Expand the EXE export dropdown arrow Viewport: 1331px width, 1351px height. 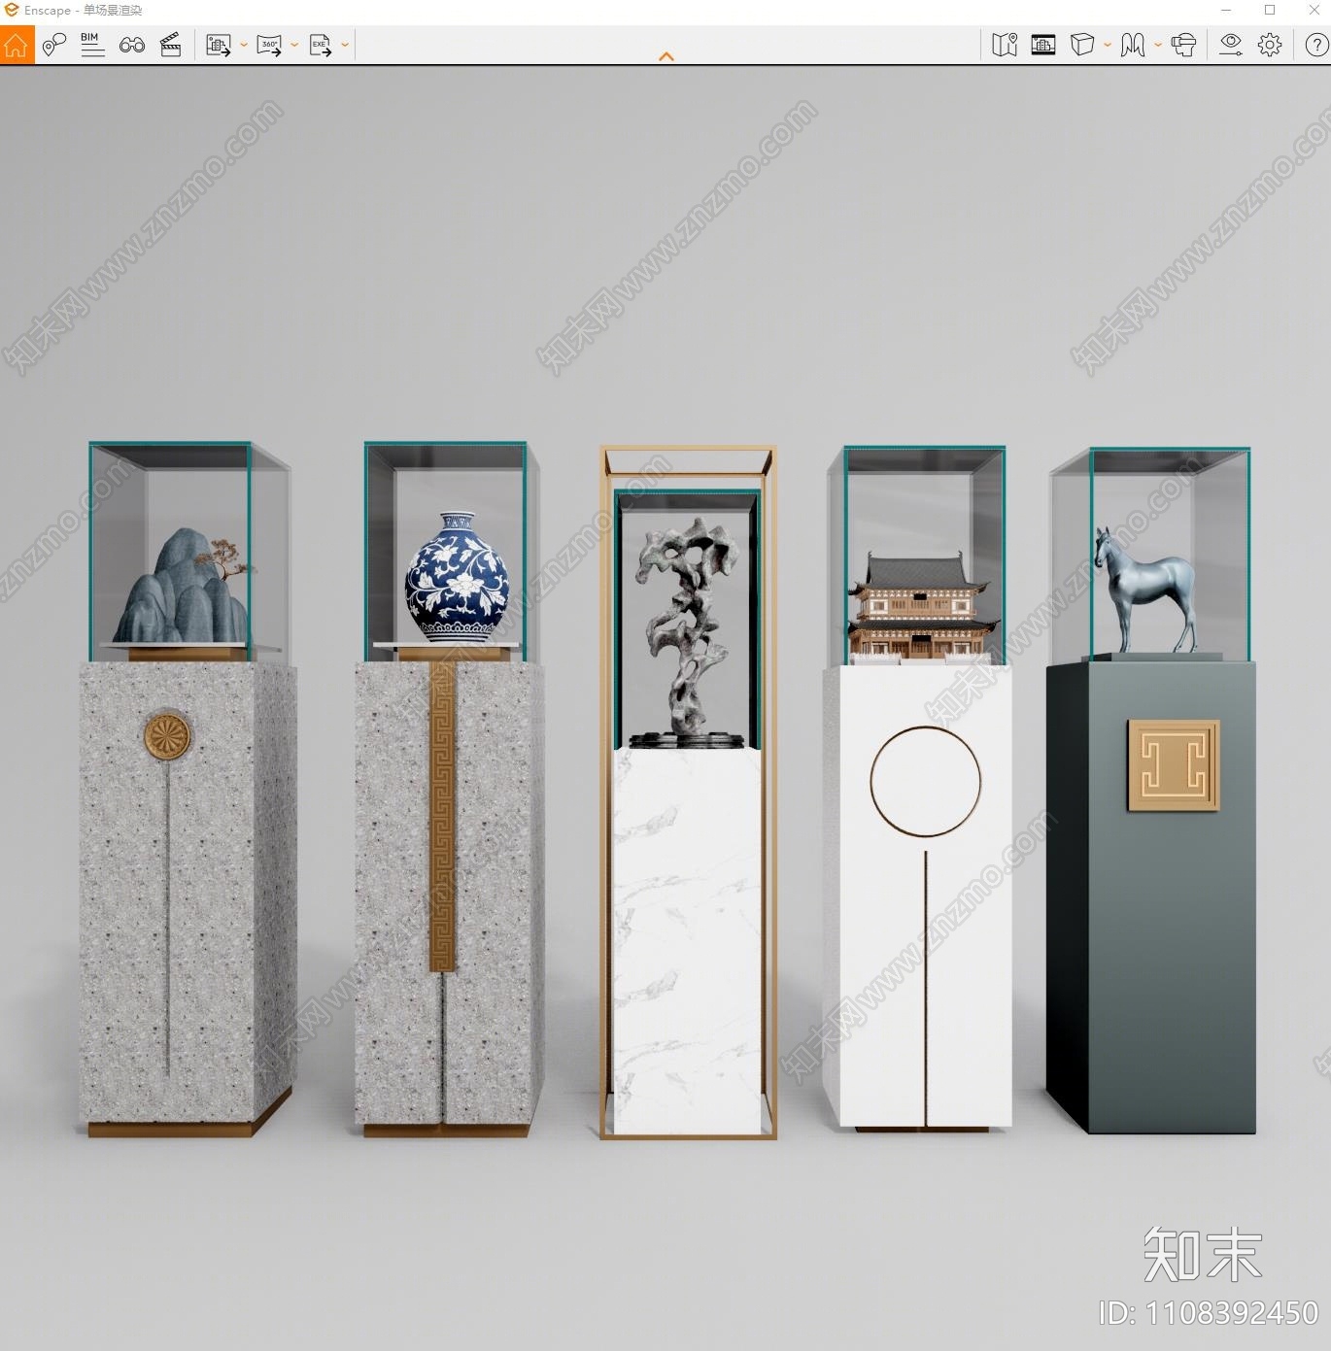pos(345,45)
